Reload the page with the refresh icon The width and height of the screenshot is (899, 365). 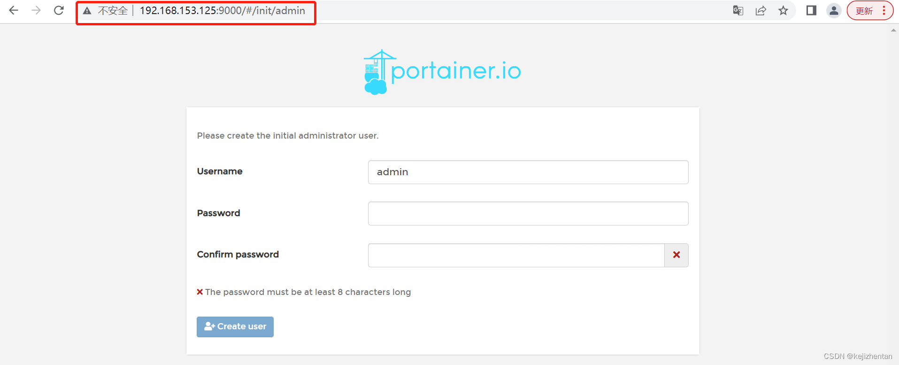(59, 10)
